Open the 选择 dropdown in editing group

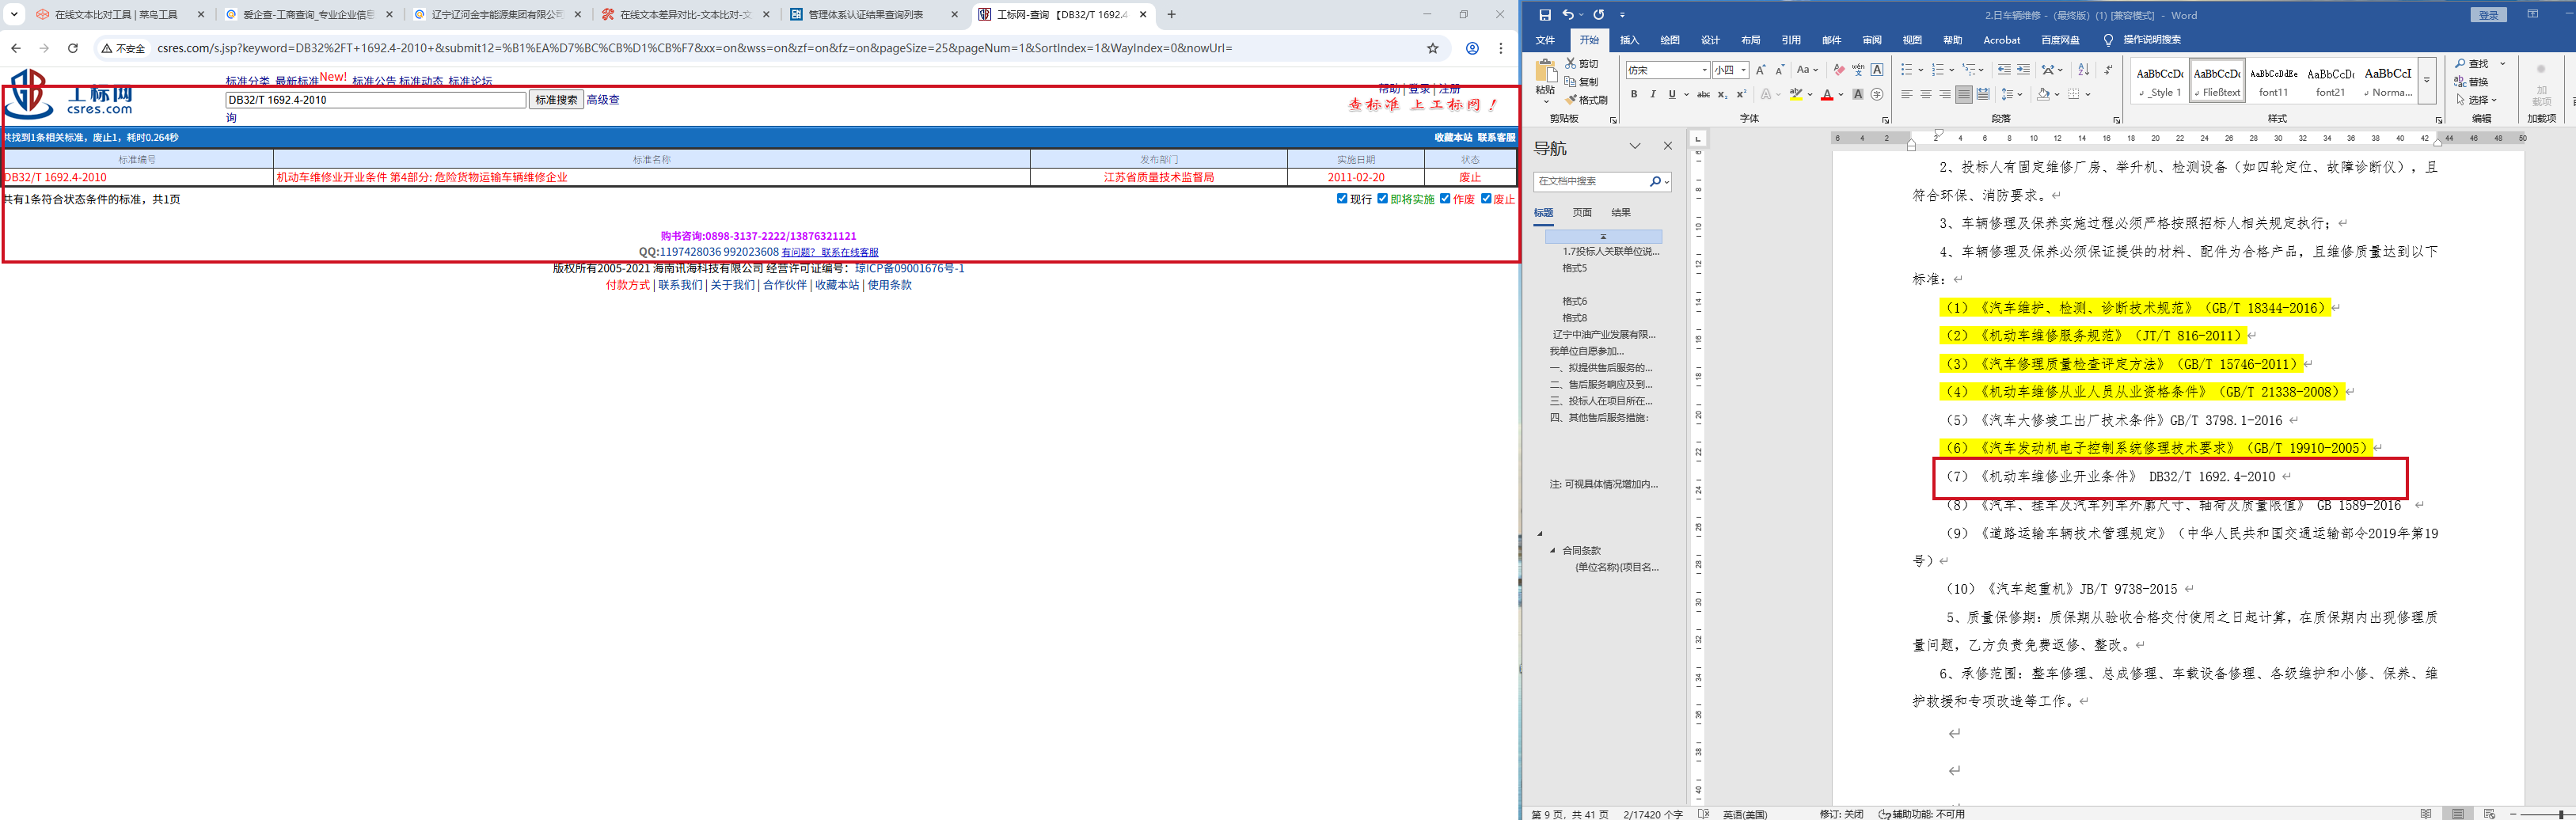click(x=2476, y=100)
